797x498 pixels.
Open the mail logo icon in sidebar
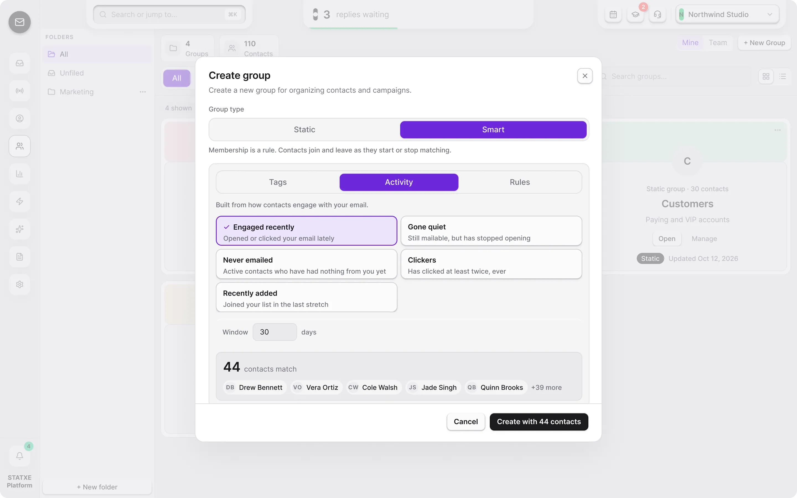pyautogui.click(x=19, y=22)
